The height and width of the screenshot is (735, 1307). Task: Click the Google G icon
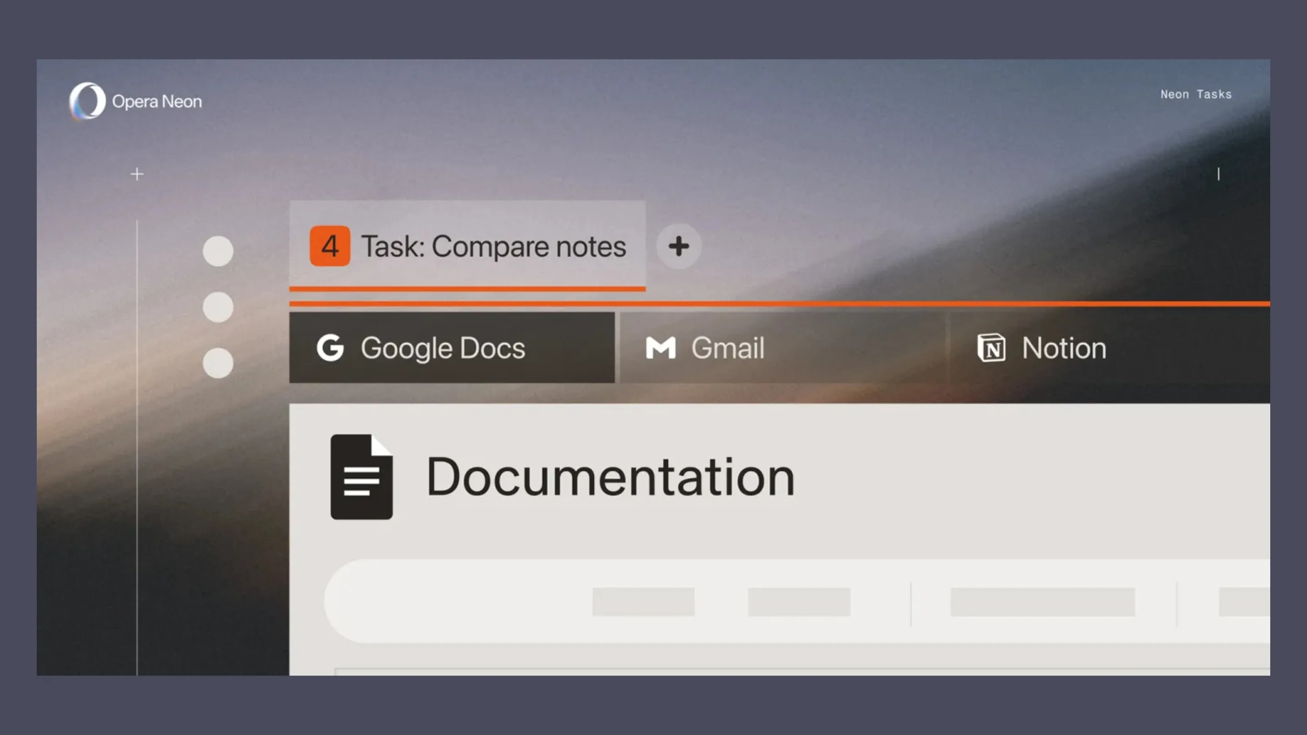(x=330, y=348)
